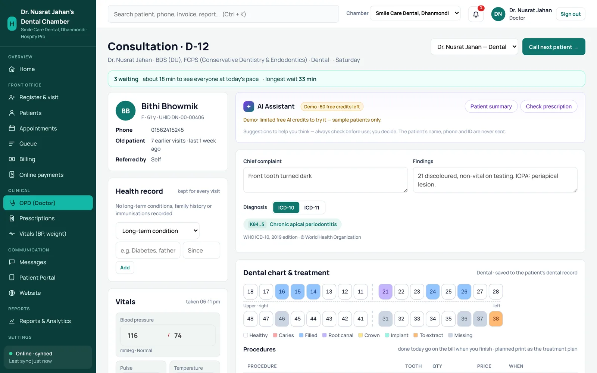Click the Sign out button

coord(571,14)
